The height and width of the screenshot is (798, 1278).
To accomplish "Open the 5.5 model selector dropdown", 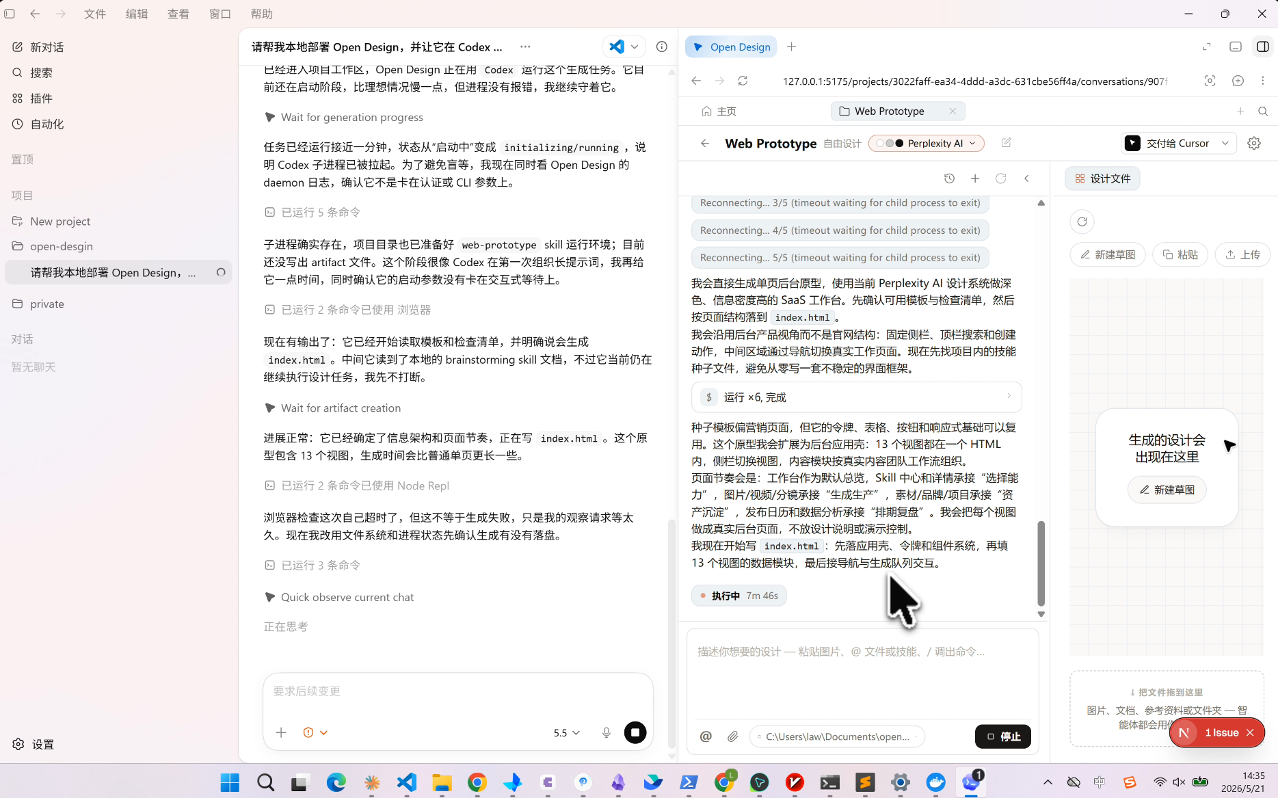I will click(x=566, y=732).
